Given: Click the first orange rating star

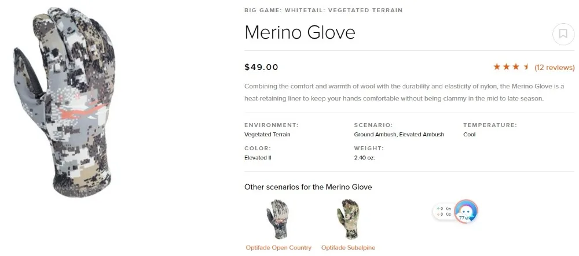Looking at the screenshot, I should pos(497,66).
